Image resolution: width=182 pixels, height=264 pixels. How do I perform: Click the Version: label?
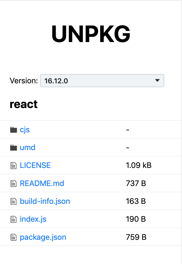24,81
